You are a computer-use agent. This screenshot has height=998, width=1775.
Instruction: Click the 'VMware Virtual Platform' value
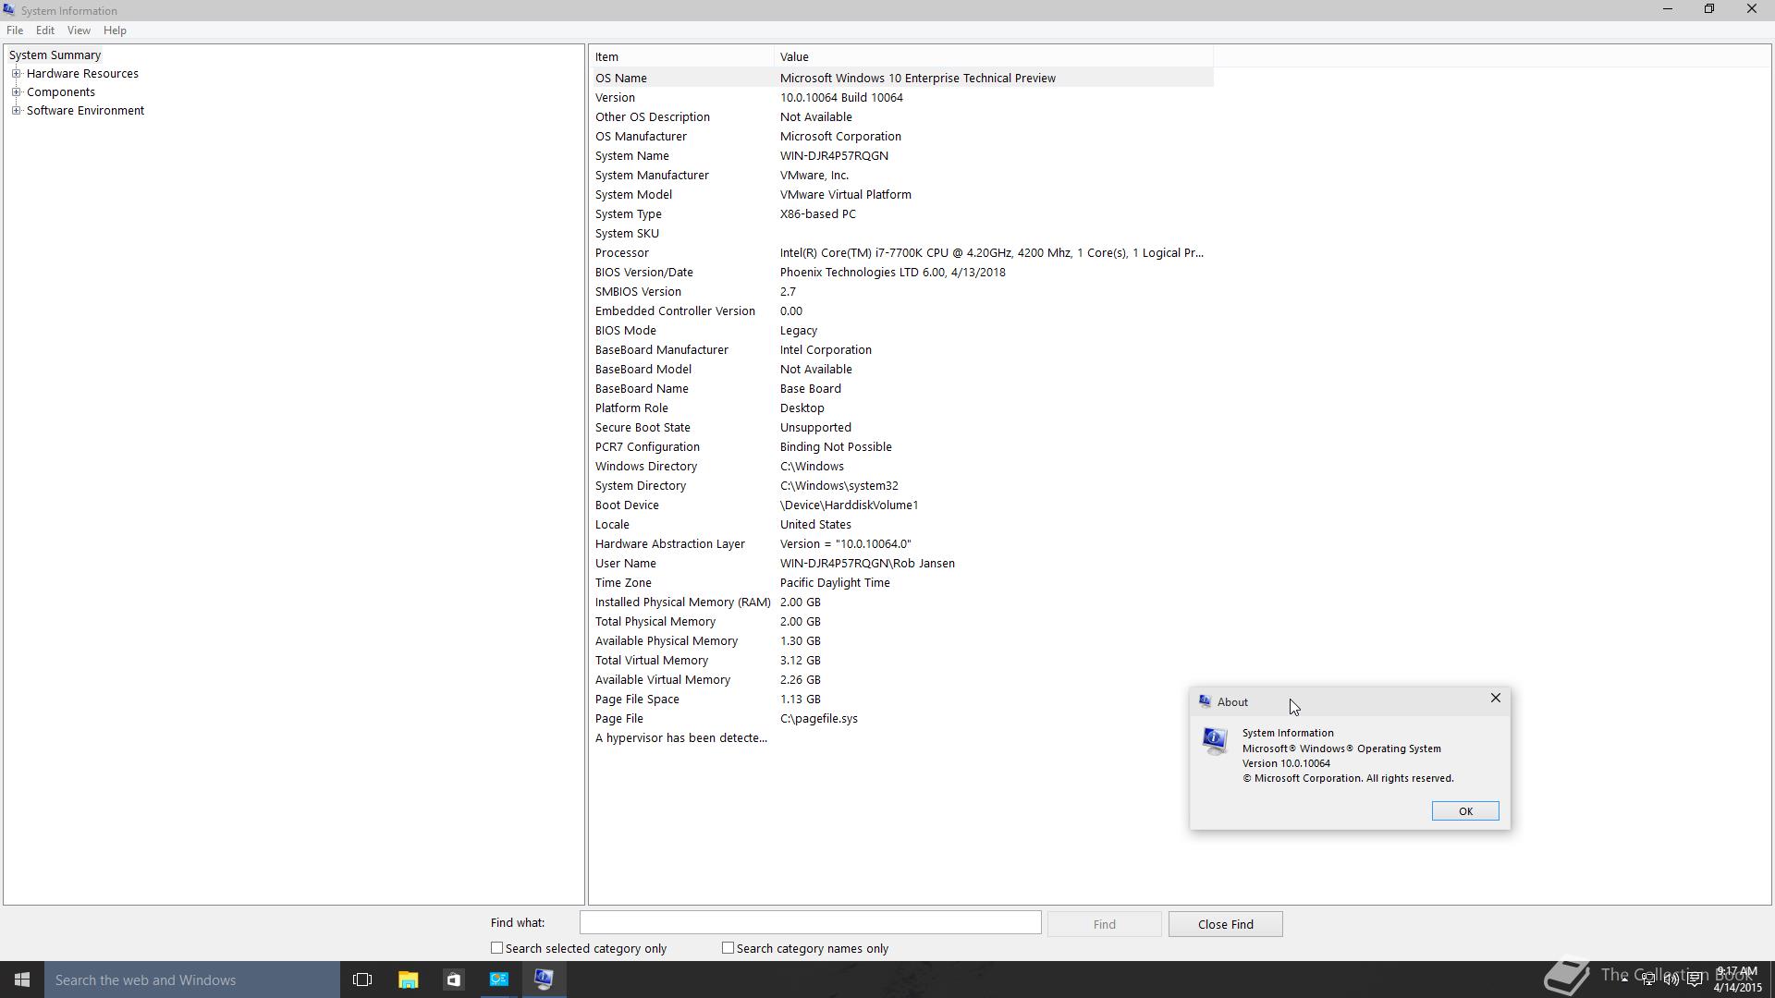pyautogui.click(x=845, y=195)
